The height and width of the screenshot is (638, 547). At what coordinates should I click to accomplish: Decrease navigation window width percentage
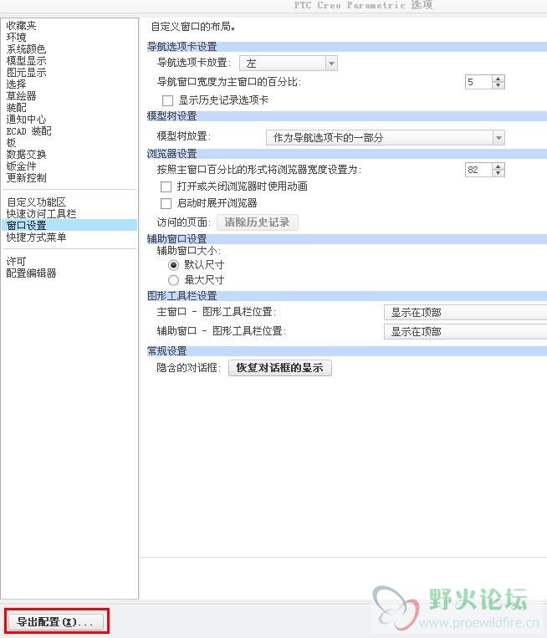coord(498,85)
